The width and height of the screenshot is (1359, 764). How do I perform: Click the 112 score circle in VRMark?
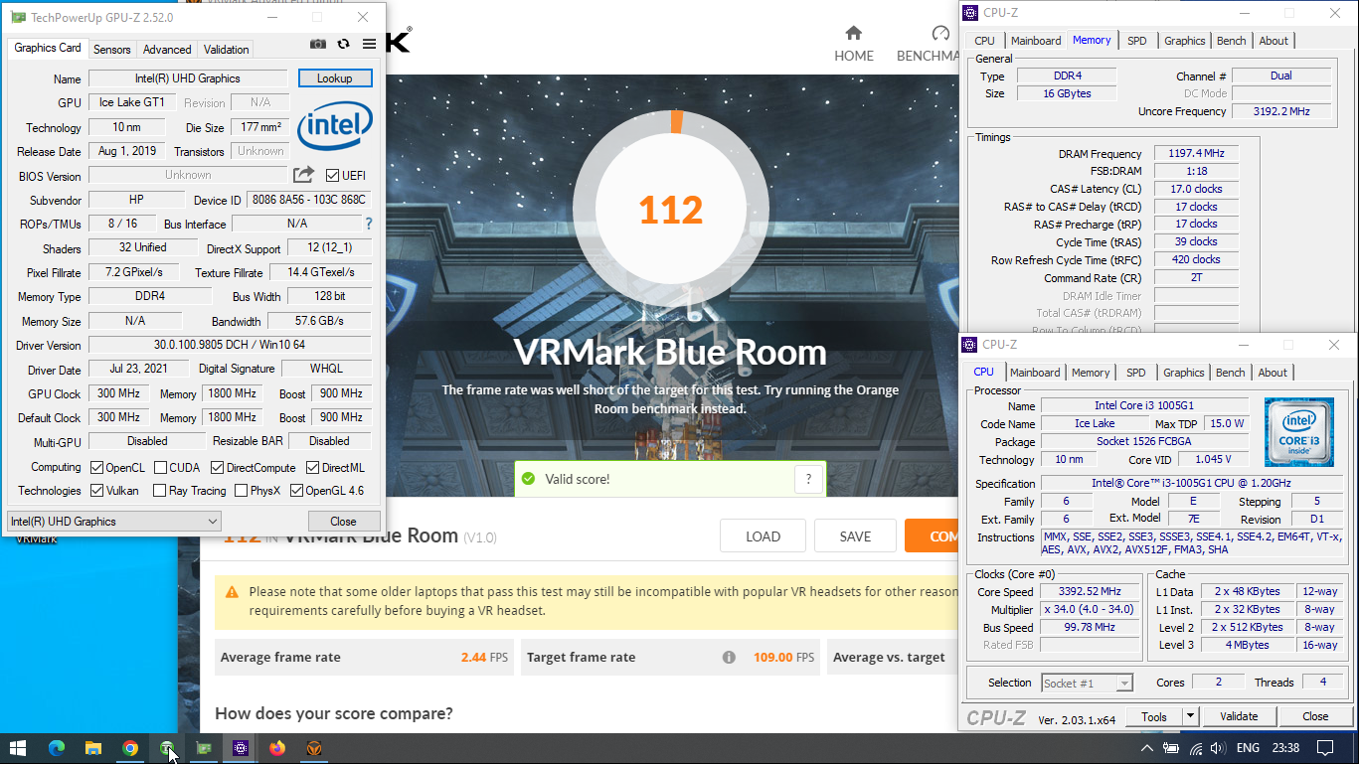coord(671,209)
